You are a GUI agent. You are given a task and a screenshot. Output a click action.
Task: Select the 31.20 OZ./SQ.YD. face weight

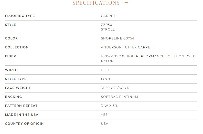point(115,88)
